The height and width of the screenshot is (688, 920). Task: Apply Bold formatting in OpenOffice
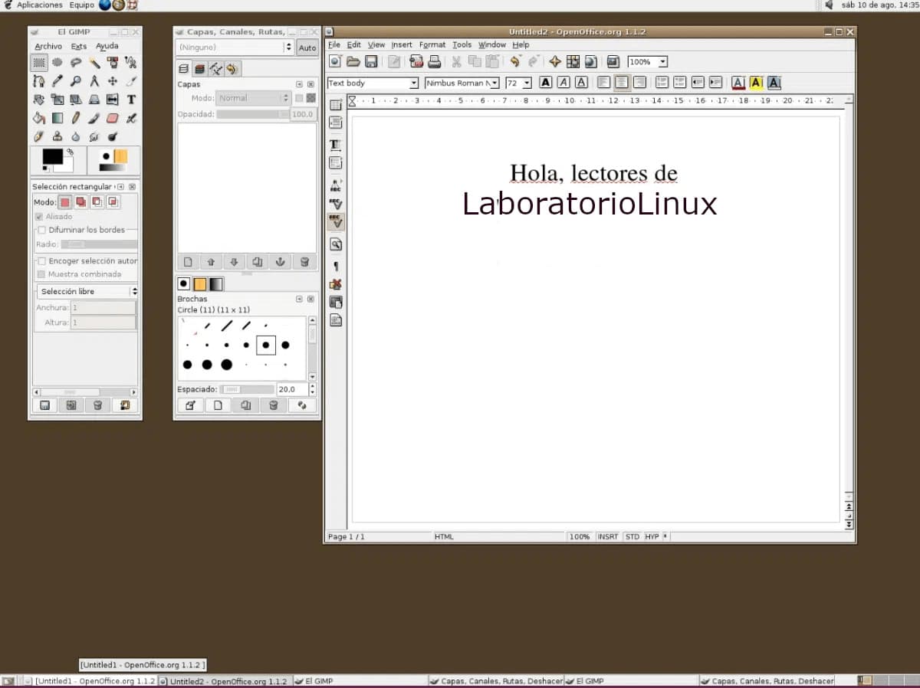click(x=545, y=83)
